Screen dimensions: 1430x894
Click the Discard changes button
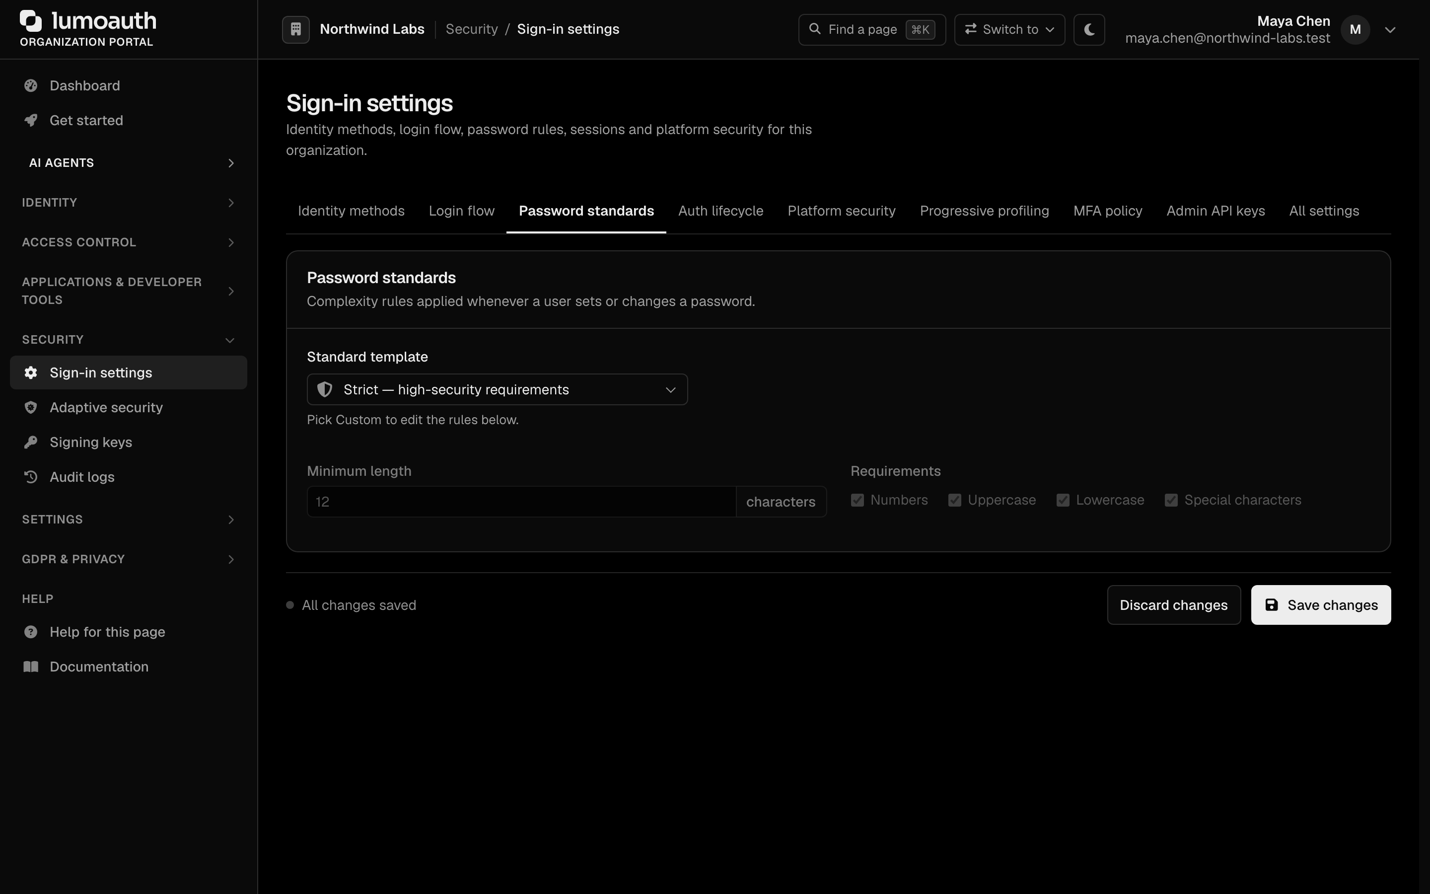pos(1174,605)
